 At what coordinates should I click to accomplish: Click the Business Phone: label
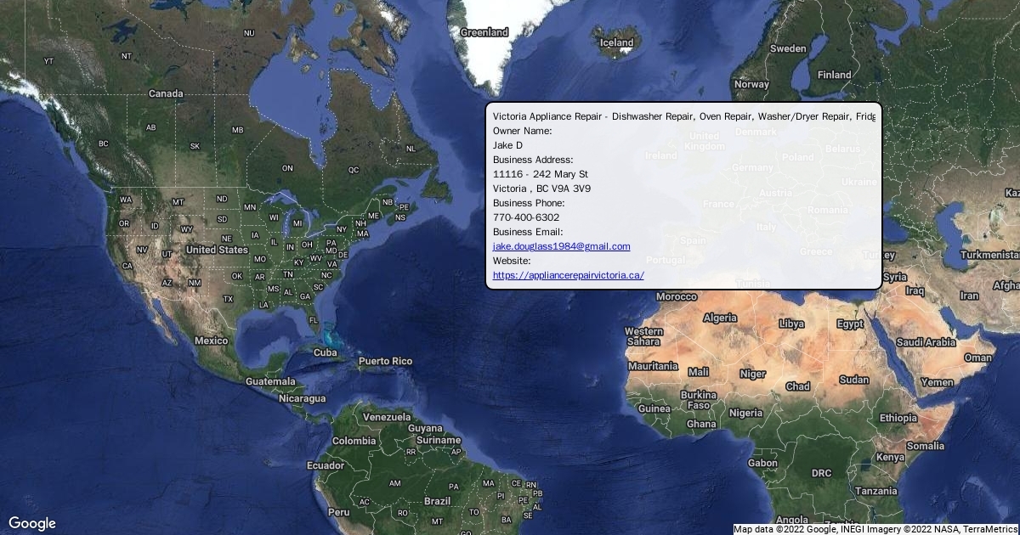point(529,203)
